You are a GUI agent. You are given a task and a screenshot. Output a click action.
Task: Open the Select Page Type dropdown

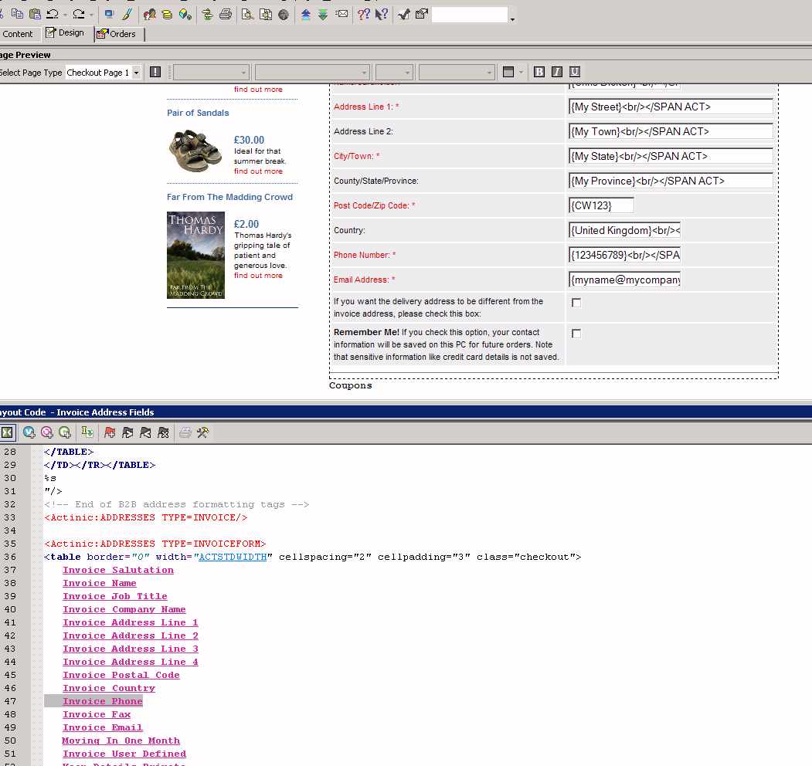(x=137, y=73)
